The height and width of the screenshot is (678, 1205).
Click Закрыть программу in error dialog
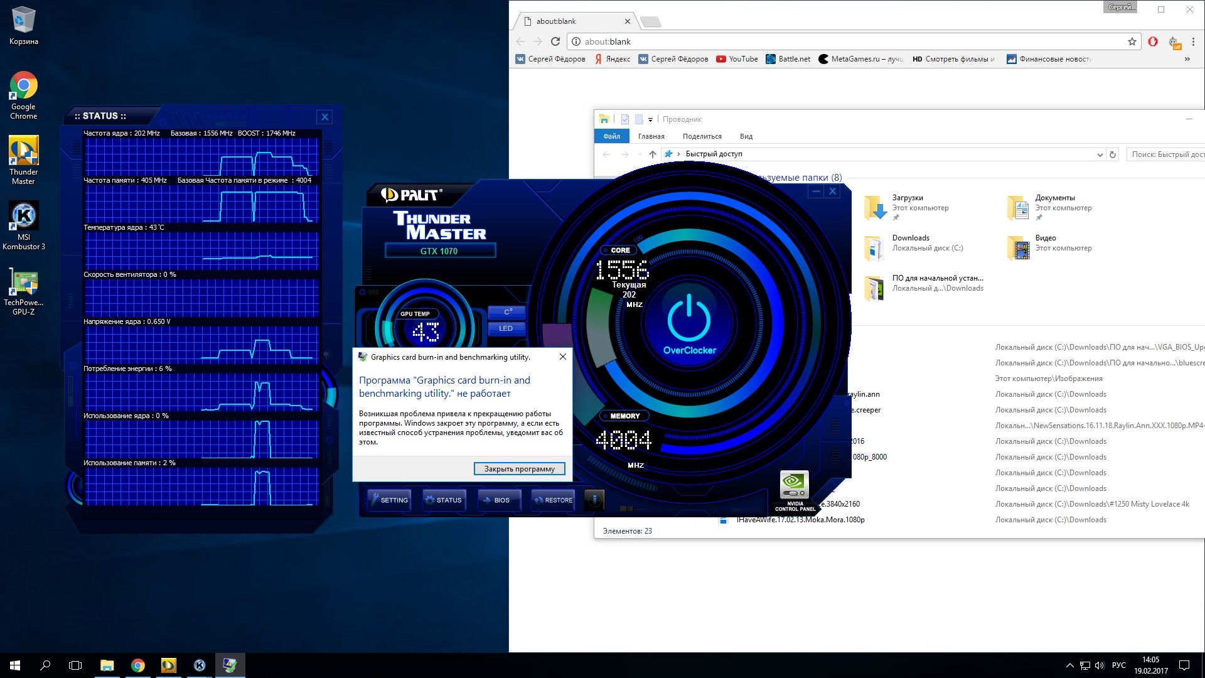[x=519, y=468]
